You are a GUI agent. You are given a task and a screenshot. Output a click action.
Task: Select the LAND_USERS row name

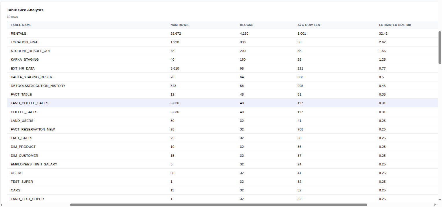22,121
